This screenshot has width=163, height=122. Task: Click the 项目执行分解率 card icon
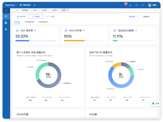tap(115, 31)
